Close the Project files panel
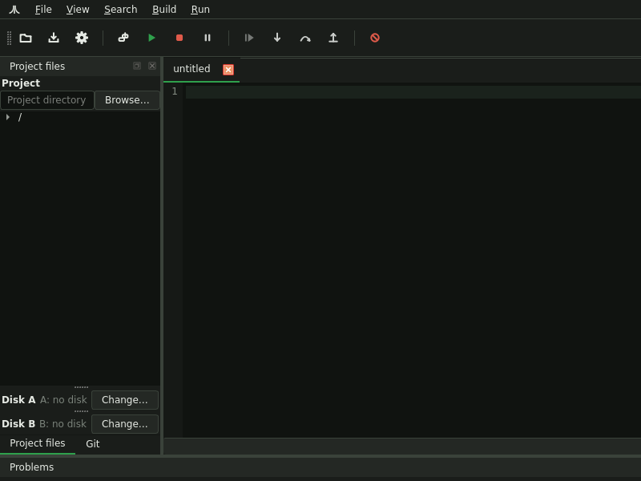The image size is (641, 481). 152,66
